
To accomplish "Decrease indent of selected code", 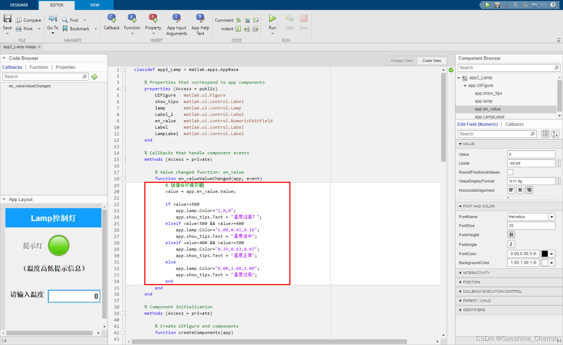I will click(256, 29).
